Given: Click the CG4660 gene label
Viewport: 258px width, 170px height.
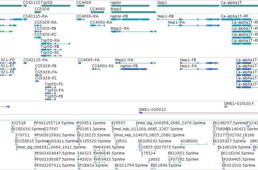Looking at the screenshot, I should tap(97, 9).
